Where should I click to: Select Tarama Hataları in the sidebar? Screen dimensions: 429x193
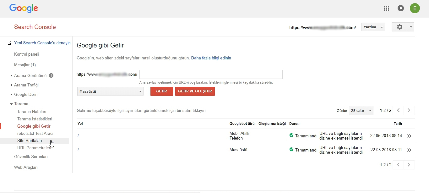click(x=32, y=112)
